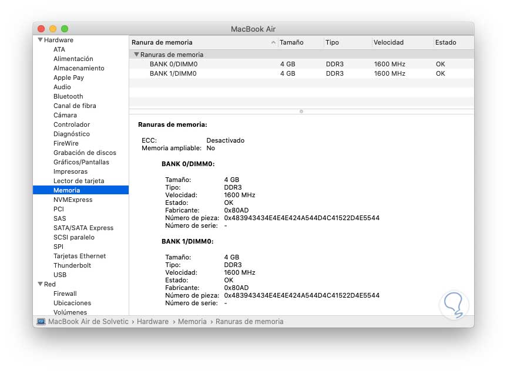Select the Ranuras de memoria group row

301,55
